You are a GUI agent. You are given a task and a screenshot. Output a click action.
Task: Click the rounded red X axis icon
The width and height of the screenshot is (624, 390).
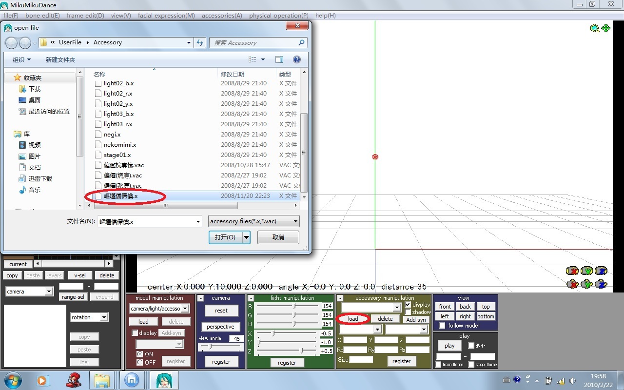click(x=572, y=271)
